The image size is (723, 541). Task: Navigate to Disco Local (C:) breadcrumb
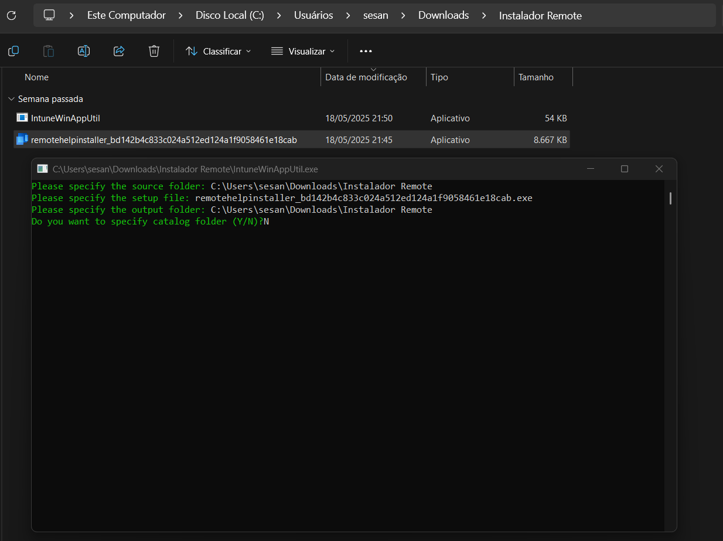230,16
